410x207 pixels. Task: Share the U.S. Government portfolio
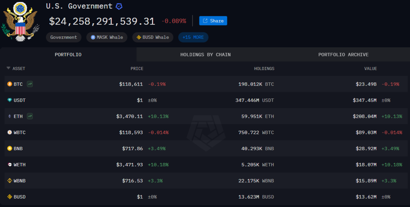coord(213,21)
